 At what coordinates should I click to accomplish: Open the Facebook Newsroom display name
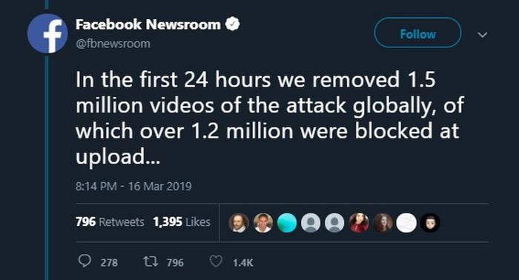coord(148,24)
